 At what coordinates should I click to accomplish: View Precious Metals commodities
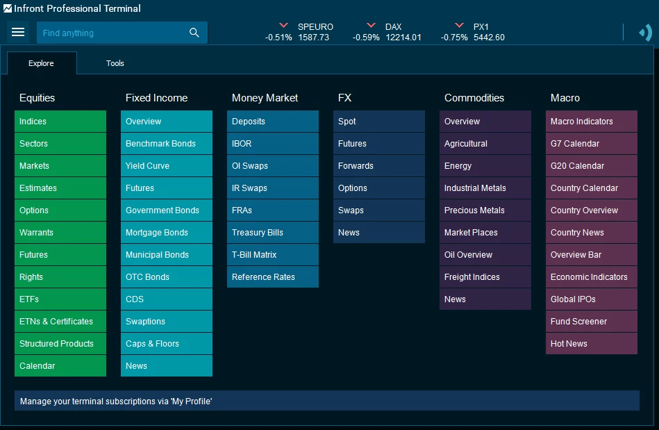tap(485, 210)
